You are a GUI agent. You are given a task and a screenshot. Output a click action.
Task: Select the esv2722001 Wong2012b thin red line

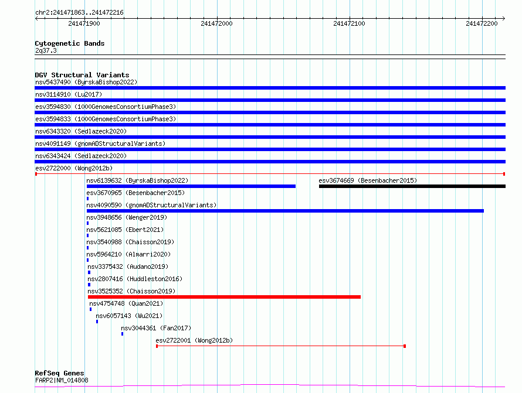[x=280, y=346]
